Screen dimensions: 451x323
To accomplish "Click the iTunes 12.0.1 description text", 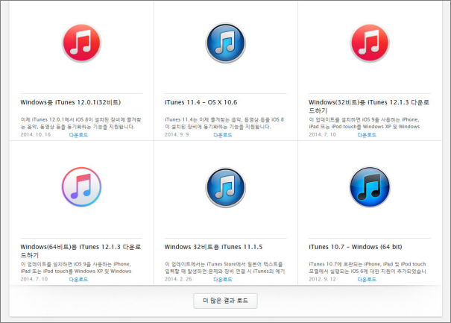I will coord(81,123).
